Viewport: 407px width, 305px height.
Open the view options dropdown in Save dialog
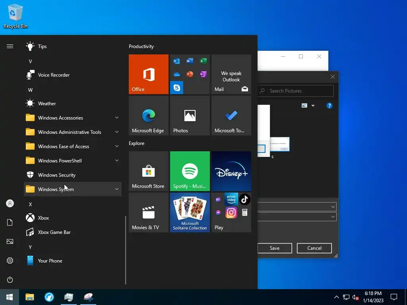point(313,106)
